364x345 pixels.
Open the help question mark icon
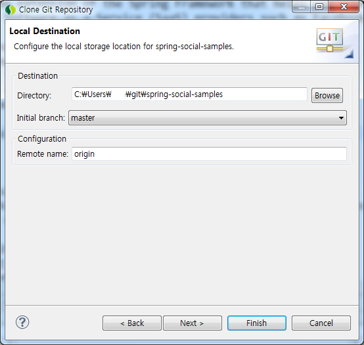click(x=22, y=322)
